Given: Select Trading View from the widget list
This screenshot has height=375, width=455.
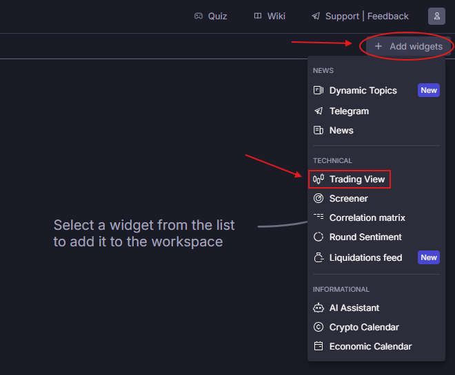Looking at the screenshot, I should click(357, 179).
